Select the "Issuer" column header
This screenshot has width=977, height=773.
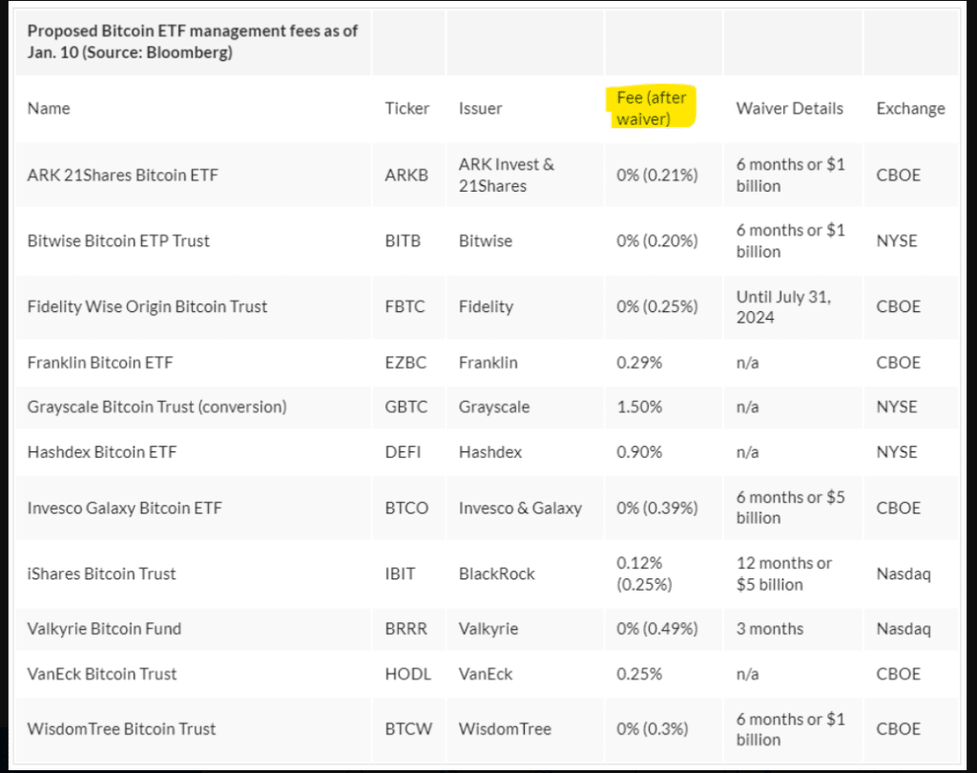[x=479, y=108]
